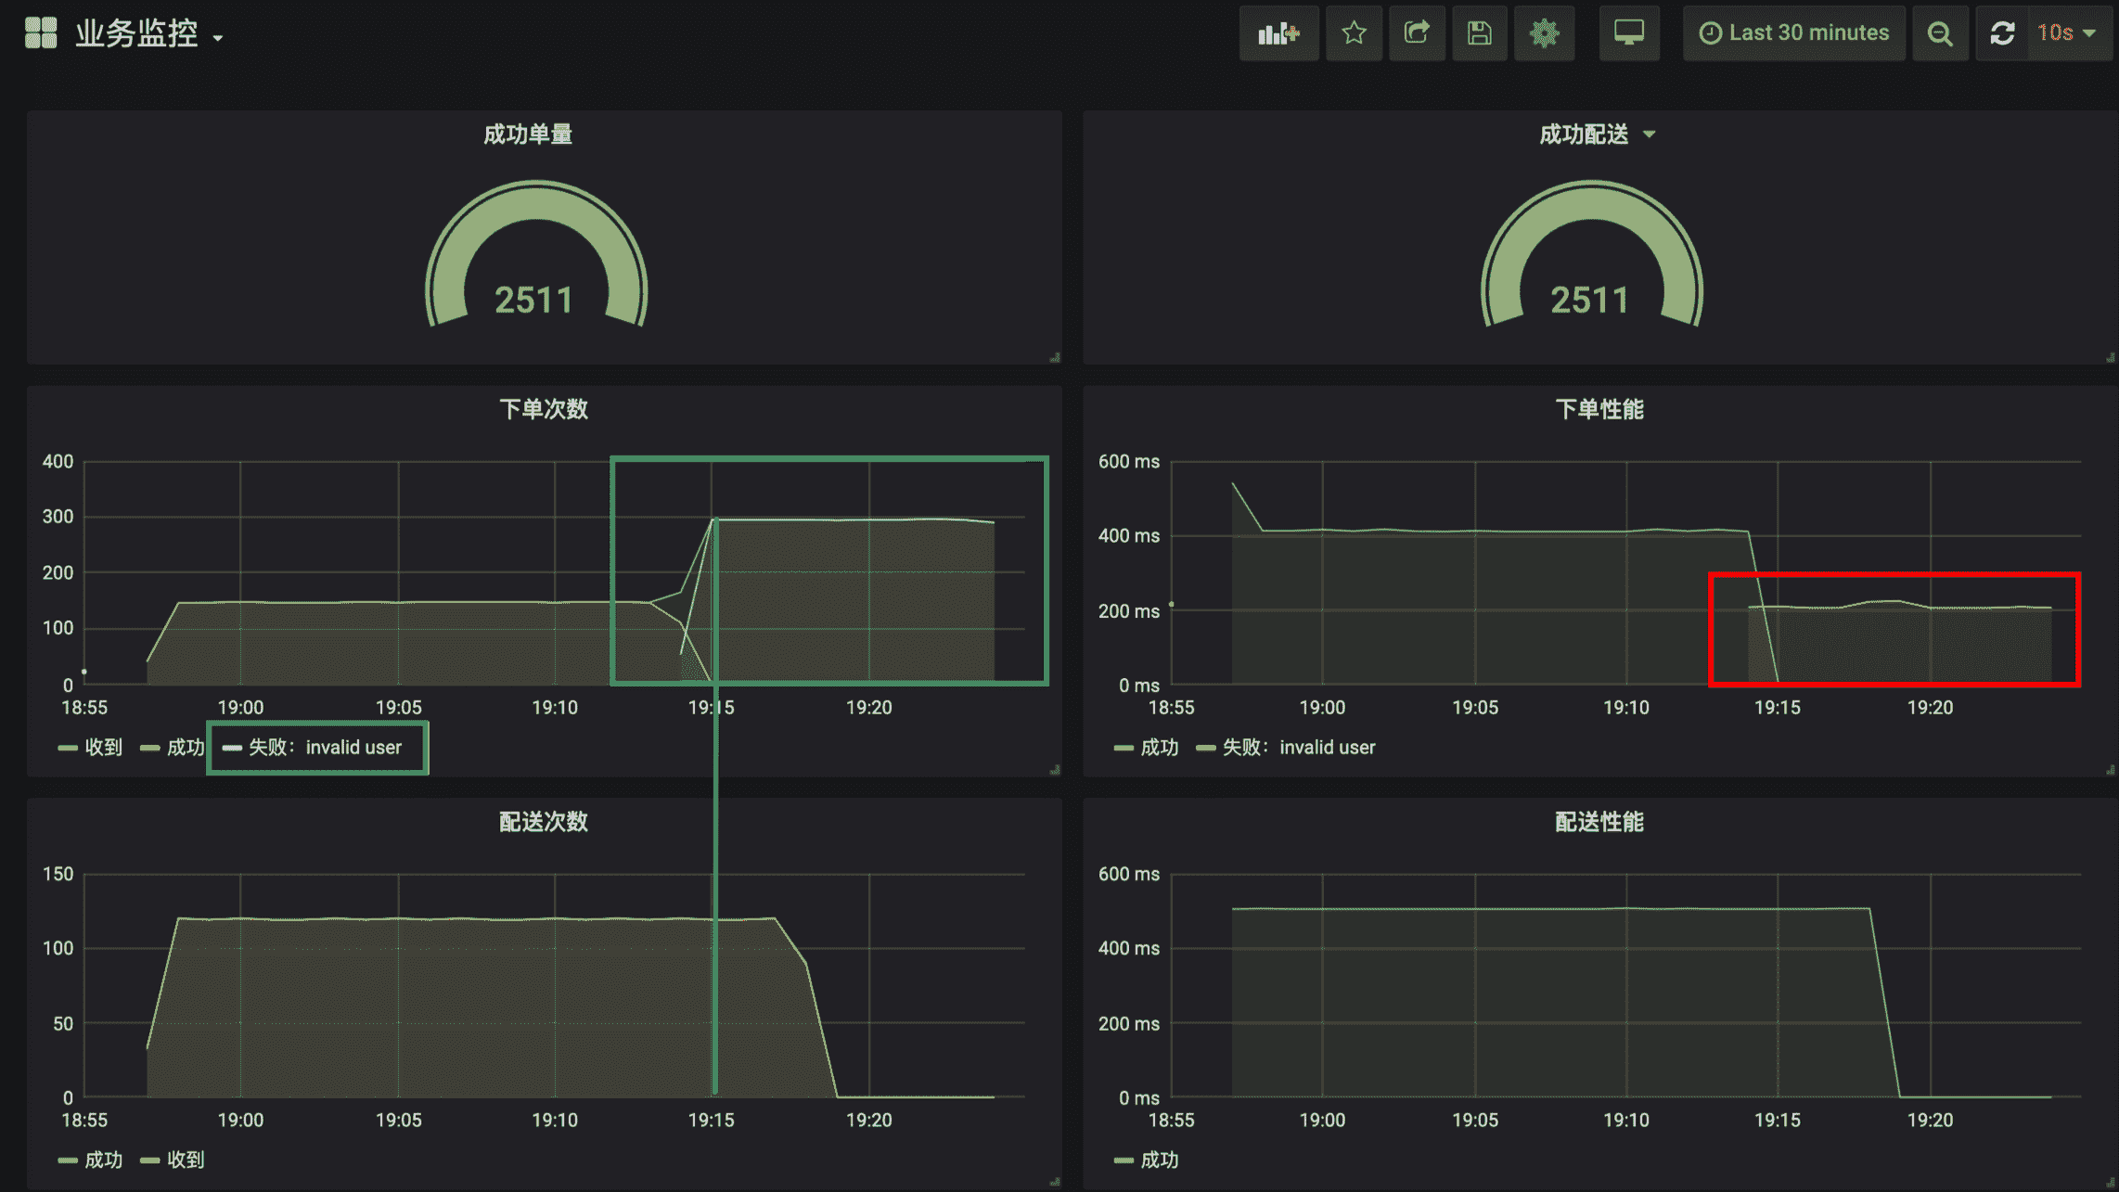Click the 成功单量 panel title
The width and height of the screenshot is (2119, 1192).
click(527, 135)
